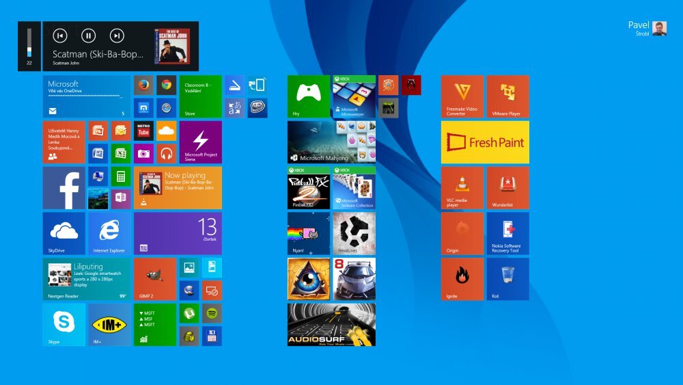Launch Excel tile
The height and width of the screenshot is (385, 683).
click(121, 153)
